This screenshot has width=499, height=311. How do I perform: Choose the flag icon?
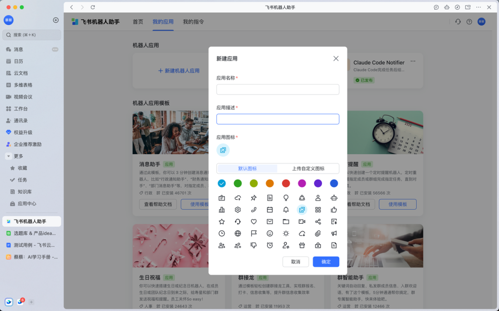point(254,233)
